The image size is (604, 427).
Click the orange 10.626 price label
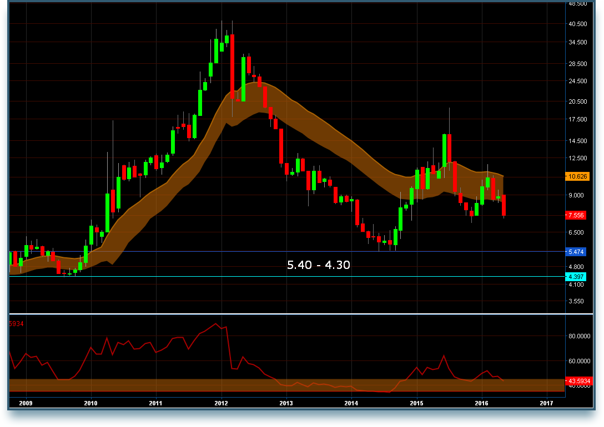click(577, 177)
